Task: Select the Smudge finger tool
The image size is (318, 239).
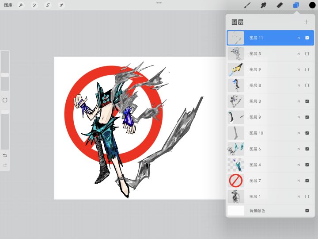Action: [264, 5]
